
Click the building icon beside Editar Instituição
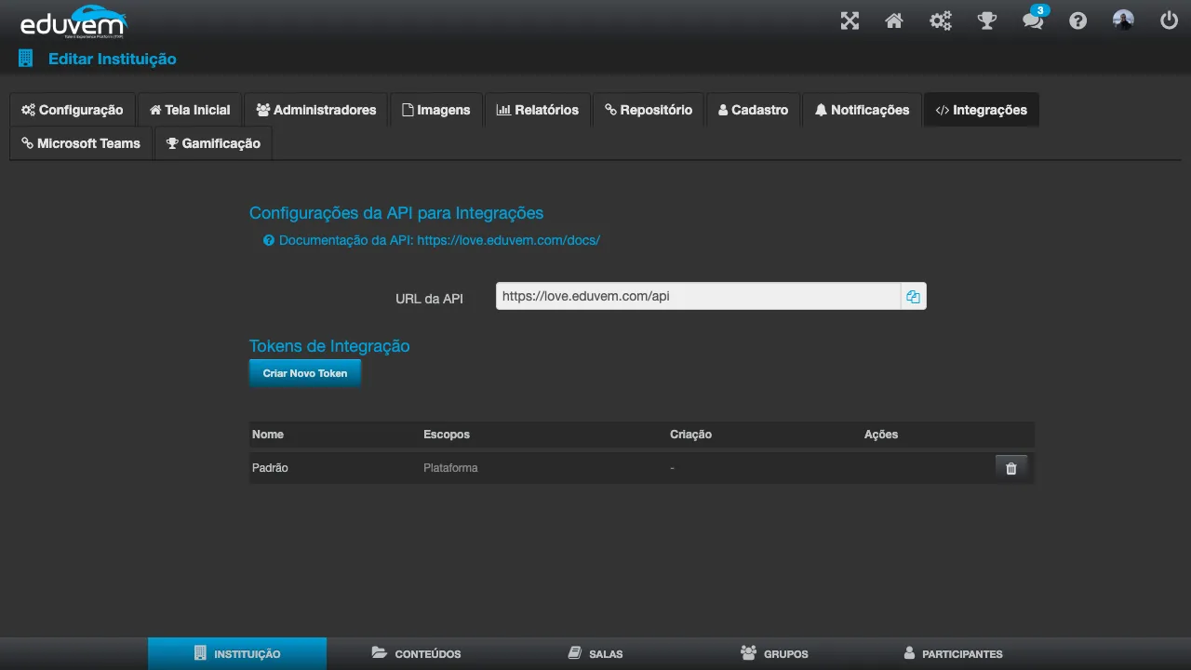[25, 59]
